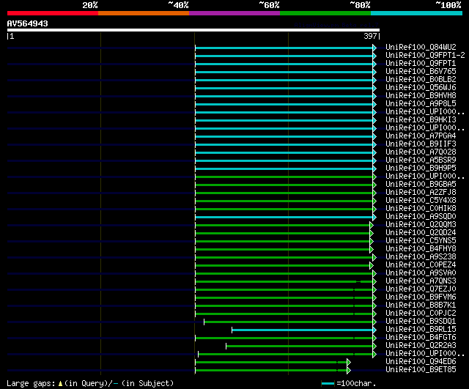Click the arrowhead ending the UniRef100_Q2QQM3 bar
The height and width of the screenshot is (389, 469).
(372, 225)
